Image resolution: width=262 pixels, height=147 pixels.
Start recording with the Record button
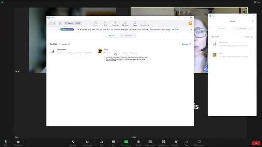pos(138,143)
